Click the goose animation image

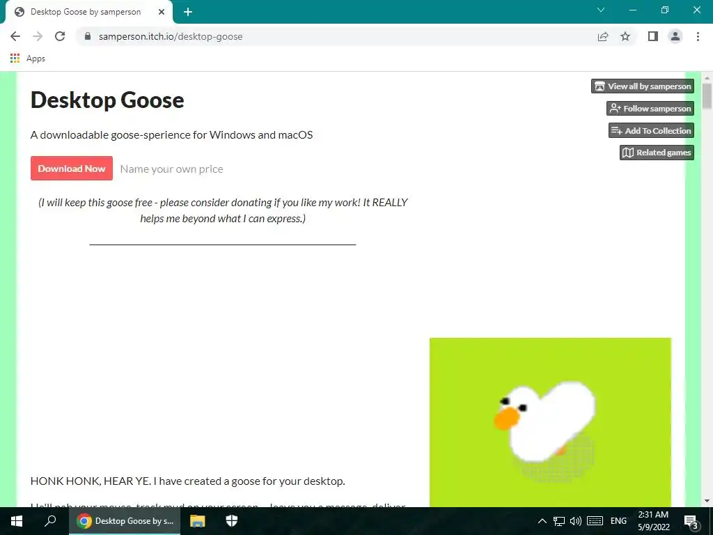pos(550,422)
